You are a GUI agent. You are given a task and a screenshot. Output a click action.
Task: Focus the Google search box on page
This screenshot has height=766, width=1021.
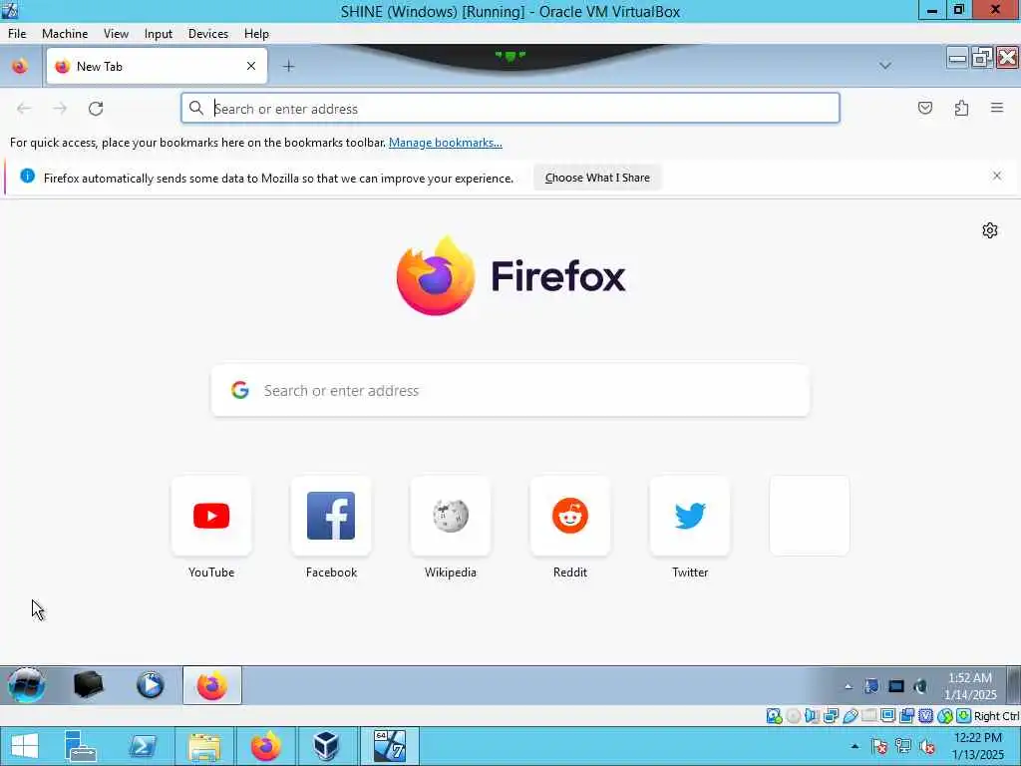click(x=510, y=390)
